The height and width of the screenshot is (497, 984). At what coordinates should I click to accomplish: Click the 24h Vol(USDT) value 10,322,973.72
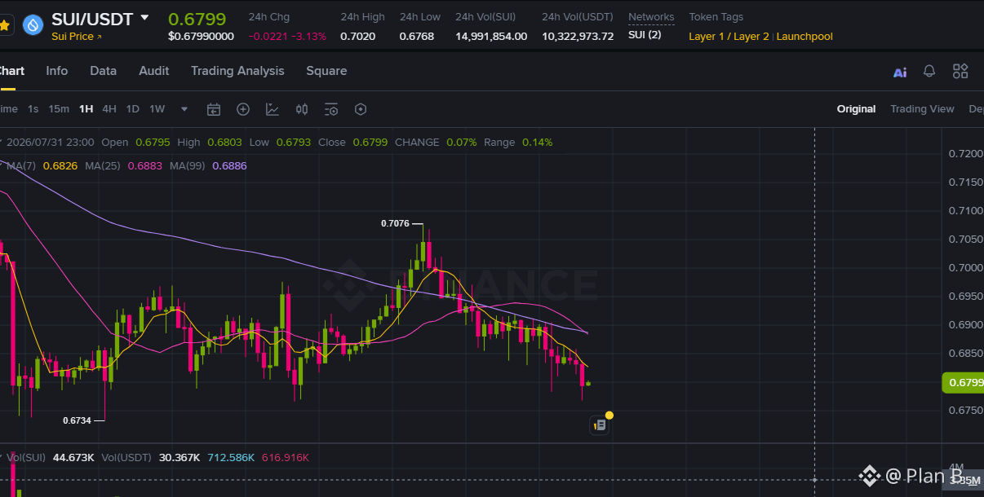click(578, 36)
